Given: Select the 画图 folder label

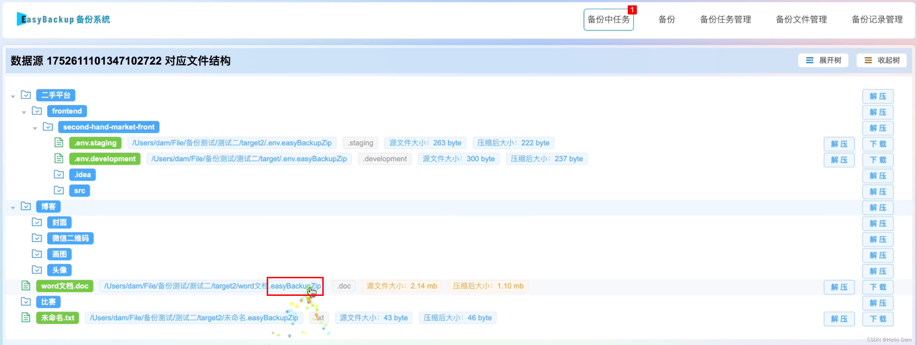Looking at the screenshot, I should 60,254.
